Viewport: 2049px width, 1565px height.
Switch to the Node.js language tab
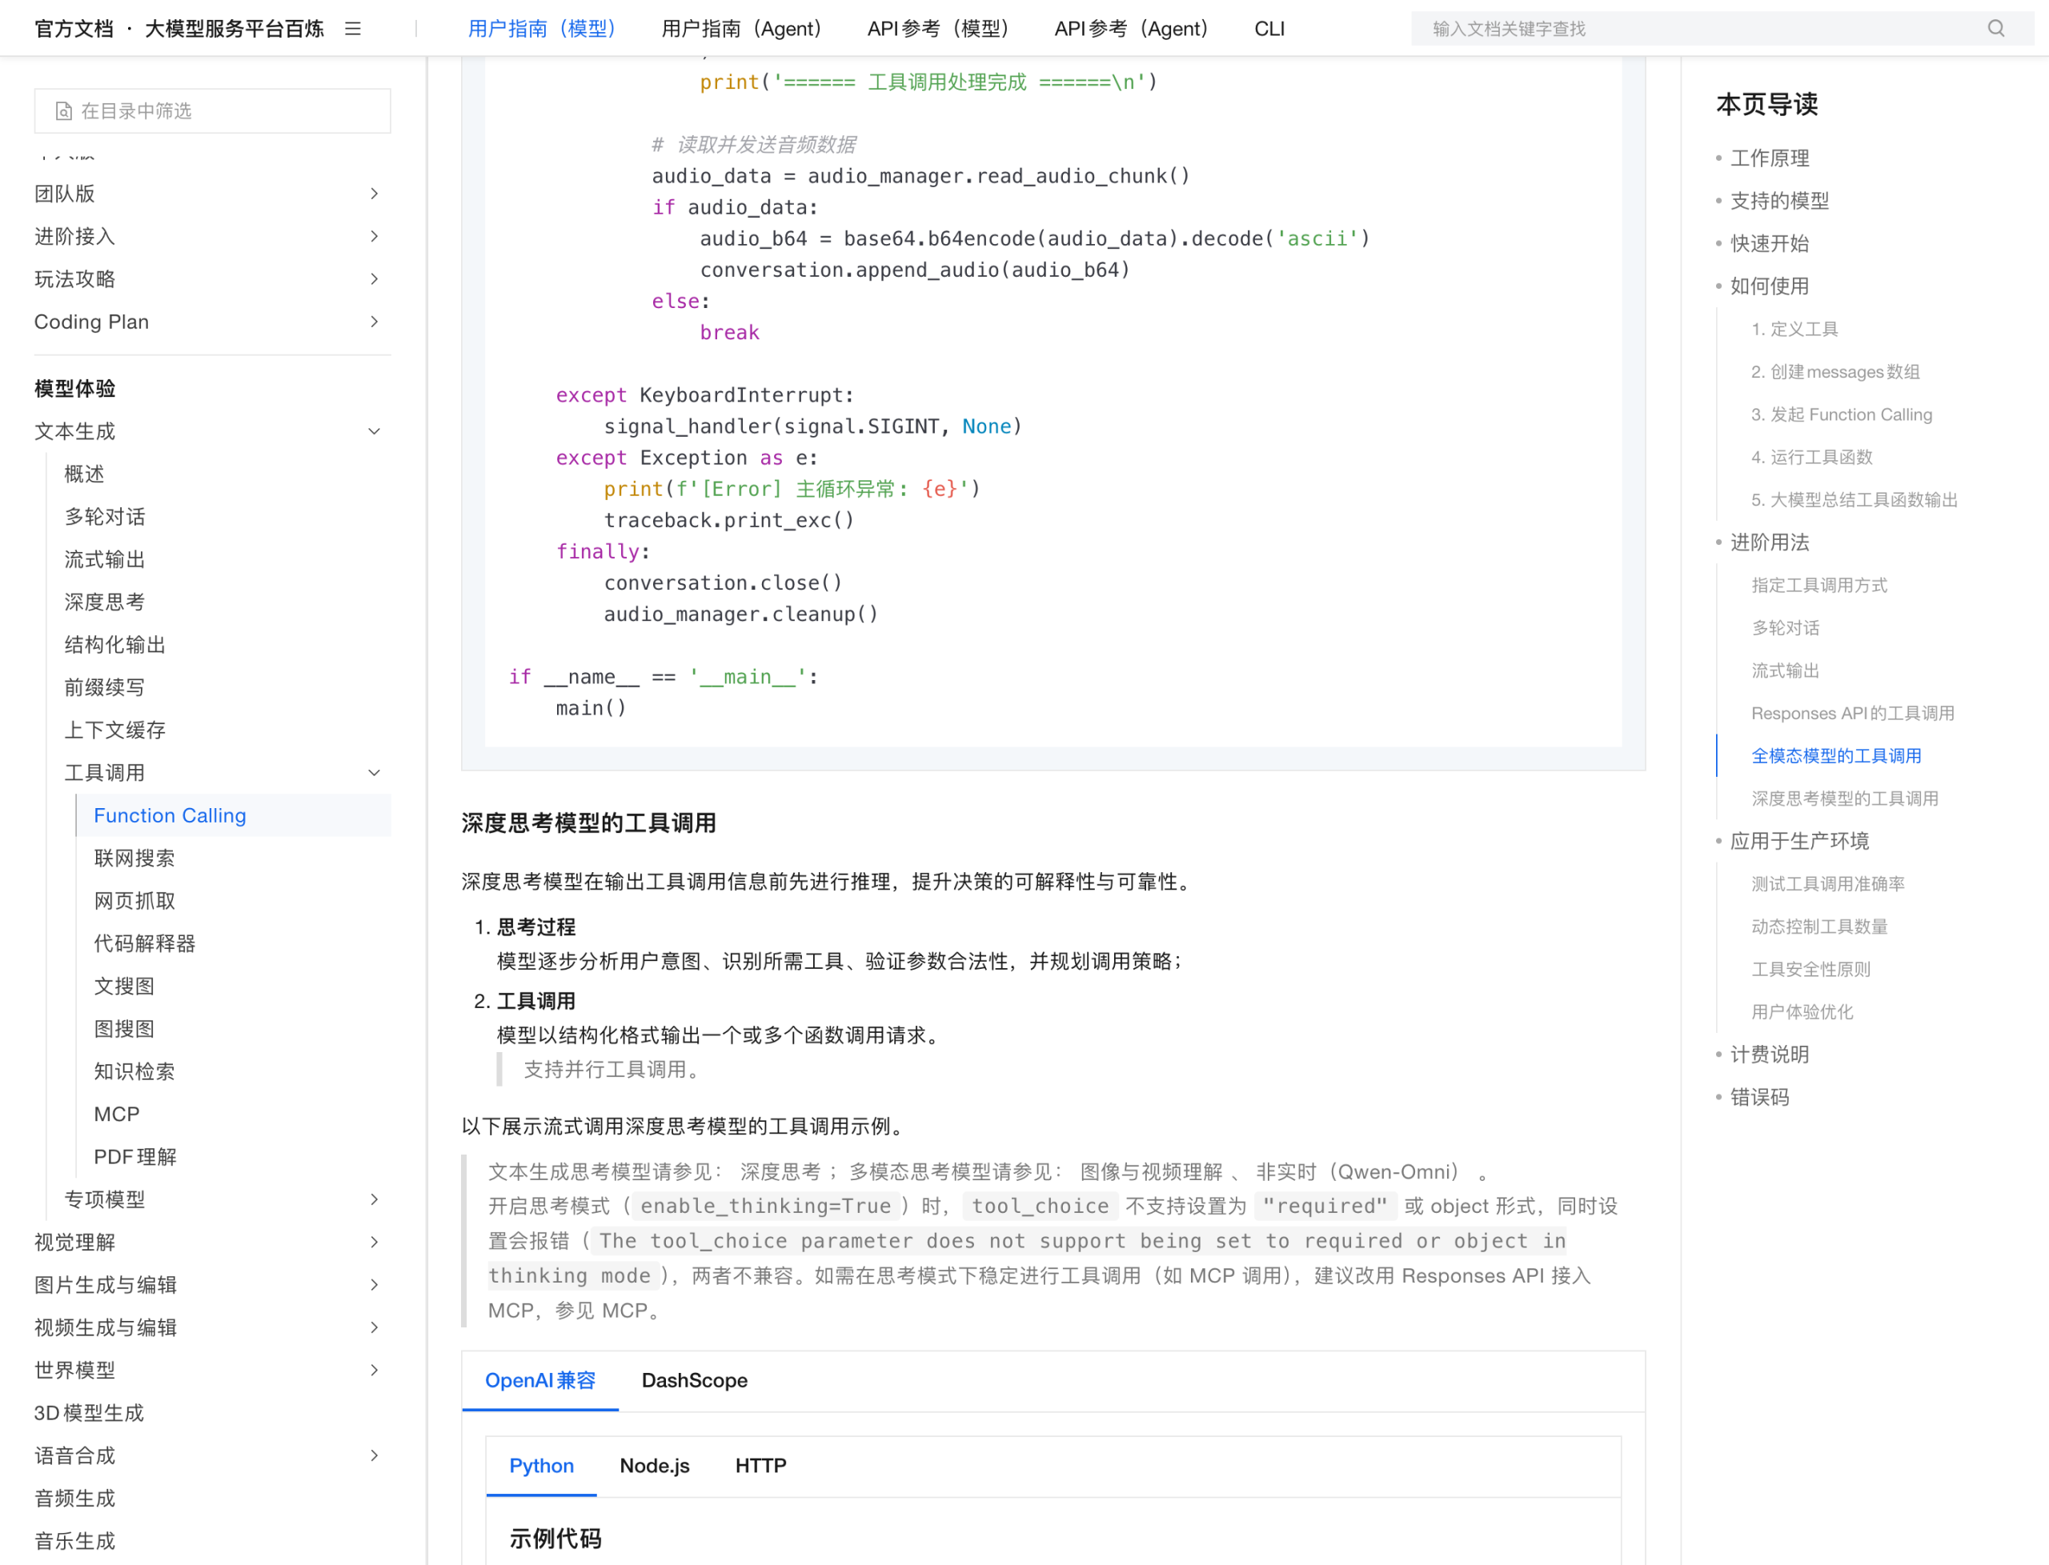(x=654, y=1467)
